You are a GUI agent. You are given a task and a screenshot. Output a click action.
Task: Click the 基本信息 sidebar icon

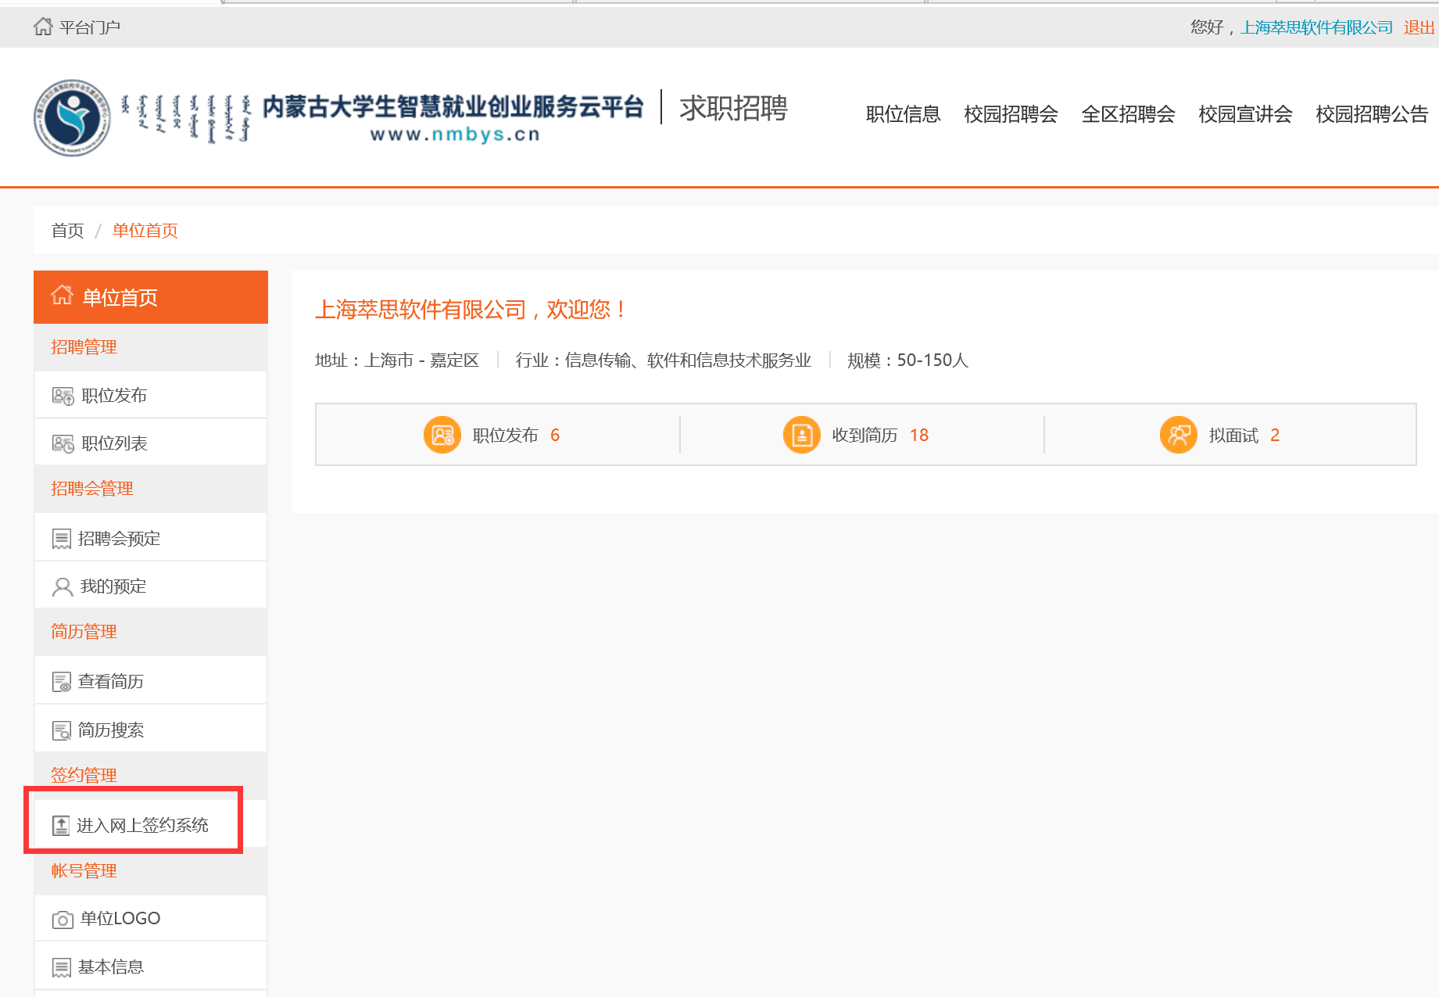[x=62, y=968]
